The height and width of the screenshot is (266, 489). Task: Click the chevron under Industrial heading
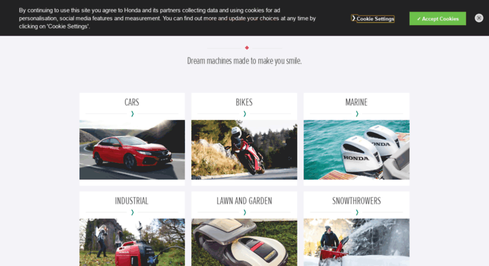pos(132,212)
